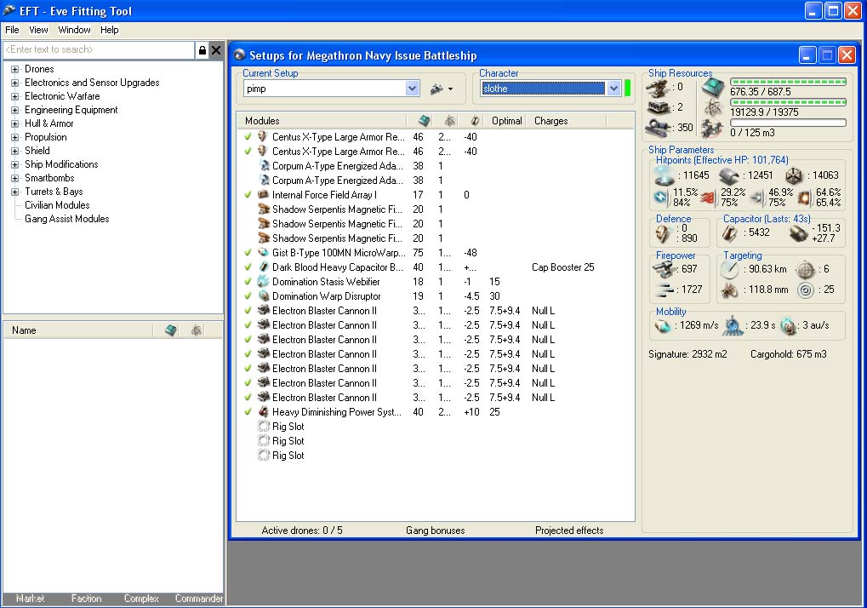This screenshot has height=608, width=867.
Task: Click the capacitor column header icon in Modules
Action: [x=475, y=121]
